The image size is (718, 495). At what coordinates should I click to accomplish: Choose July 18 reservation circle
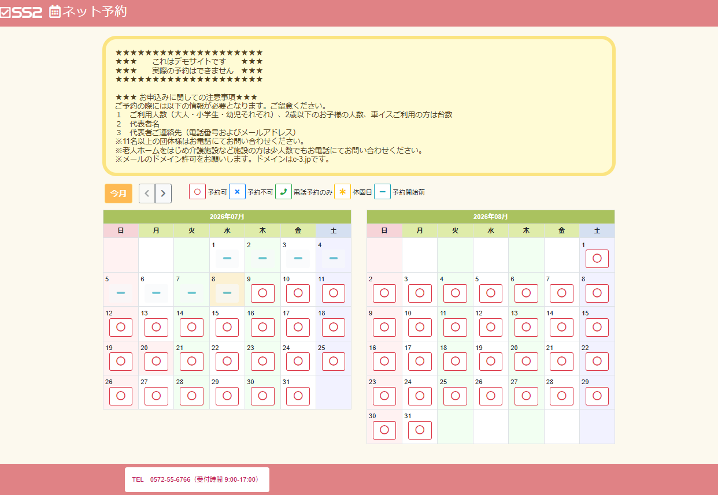tap(334, 327)
